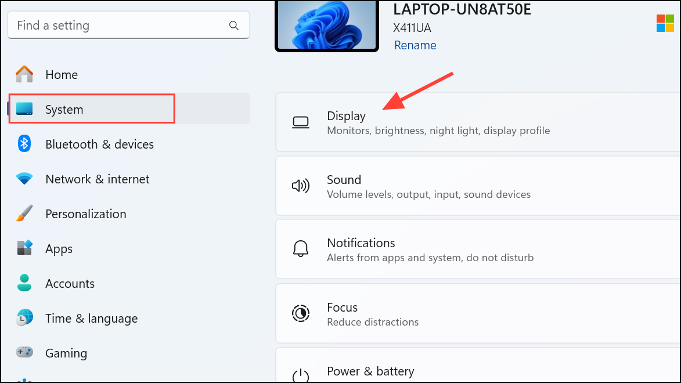Click the Gaming controller icon
This screenshot has height=383, width=681.
point(24,352)
